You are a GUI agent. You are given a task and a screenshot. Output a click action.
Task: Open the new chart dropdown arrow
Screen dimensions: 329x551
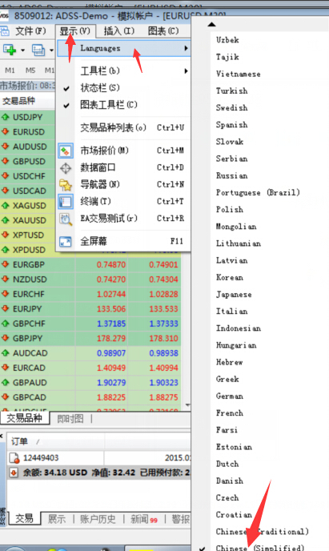coord(23,50)
